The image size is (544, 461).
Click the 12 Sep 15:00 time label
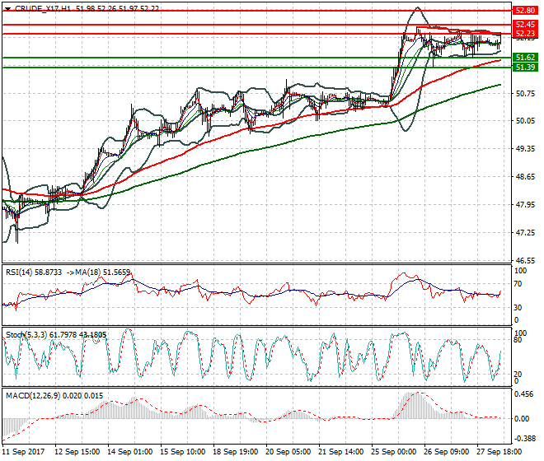[77, 452]
